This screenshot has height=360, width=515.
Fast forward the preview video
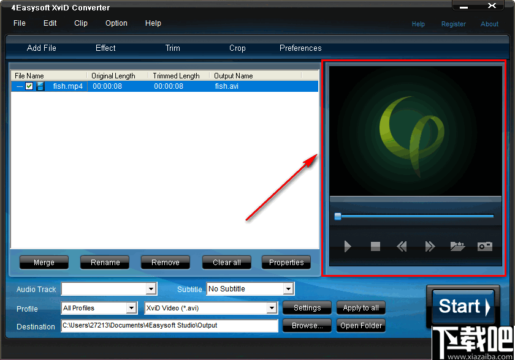(x=430, y=247)
